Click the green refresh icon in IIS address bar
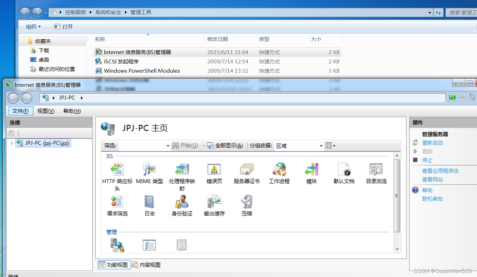The width and height of the screenshot is (477, 277). [x=452, y=97]
